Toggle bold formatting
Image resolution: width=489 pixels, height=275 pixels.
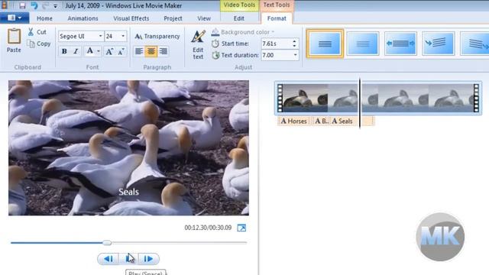(x=64, y=51)
